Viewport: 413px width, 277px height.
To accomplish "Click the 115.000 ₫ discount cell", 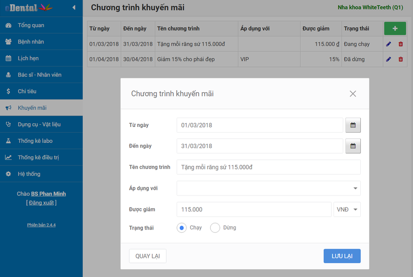I will click(321, 44).
